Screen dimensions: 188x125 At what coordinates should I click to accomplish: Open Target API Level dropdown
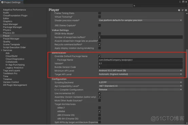[140, 74]
